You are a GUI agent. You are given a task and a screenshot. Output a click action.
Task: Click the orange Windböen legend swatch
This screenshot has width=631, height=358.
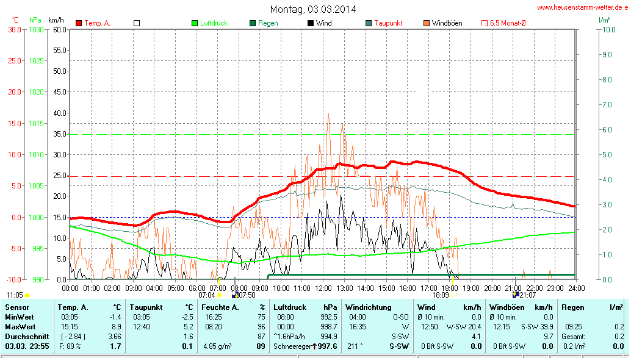coord(427,23)
